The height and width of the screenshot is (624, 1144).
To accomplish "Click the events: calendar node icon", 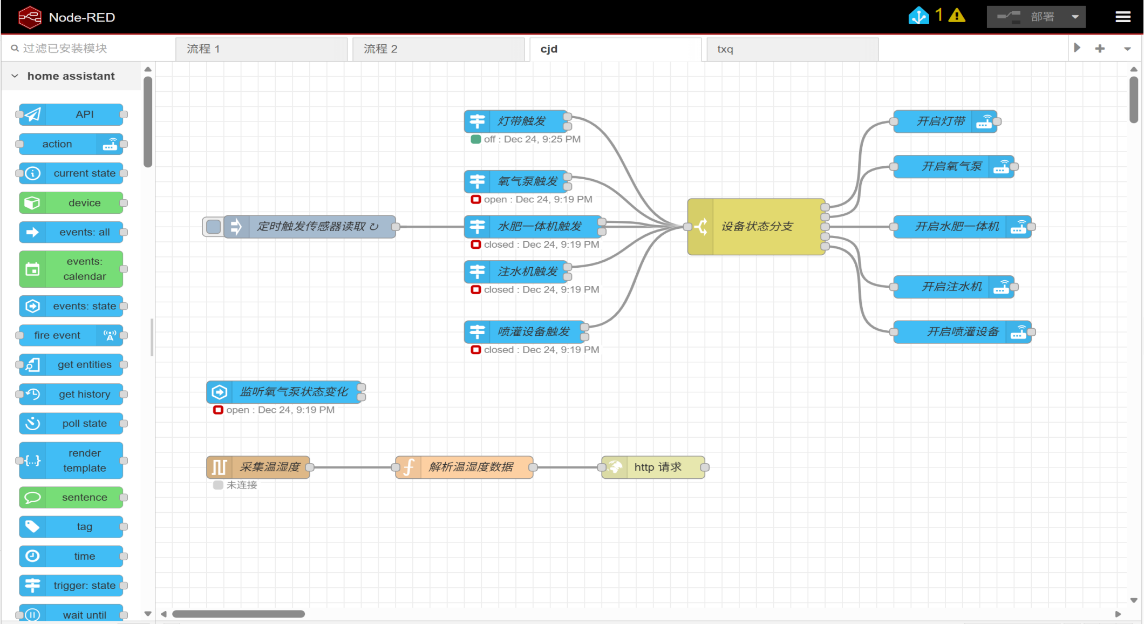I will point(32,269).
